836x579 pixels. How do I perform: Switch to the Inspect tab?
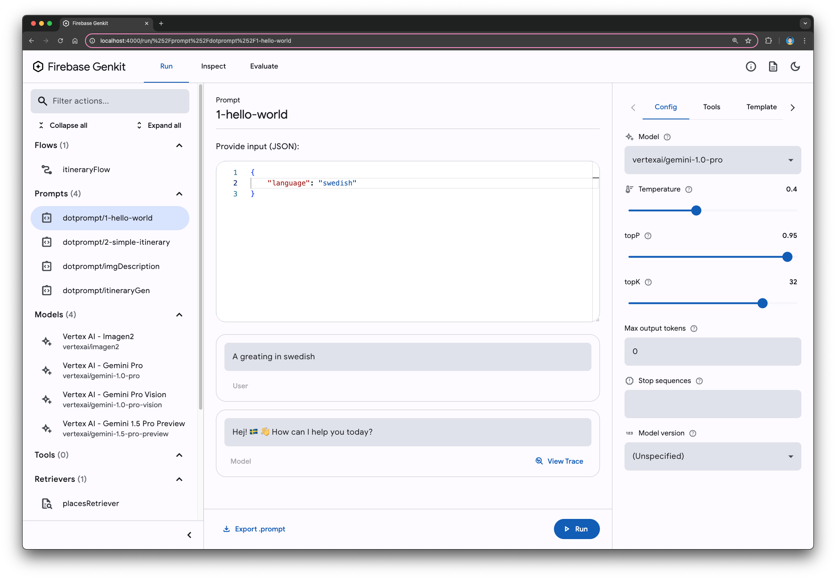click(x=213, y=66)
